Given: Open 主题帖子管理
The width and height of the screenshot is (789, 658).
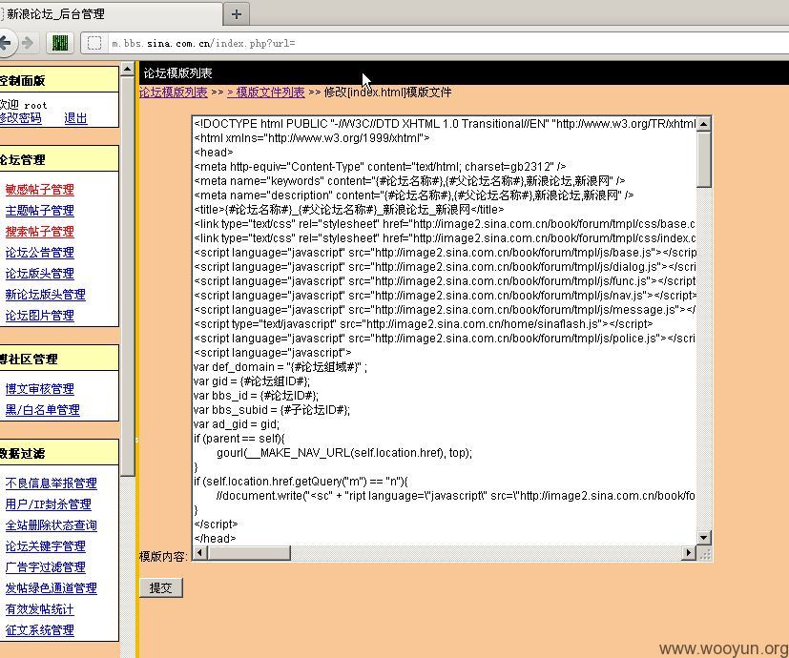Looking at the screenshot, I should click(x=40, y=211).
